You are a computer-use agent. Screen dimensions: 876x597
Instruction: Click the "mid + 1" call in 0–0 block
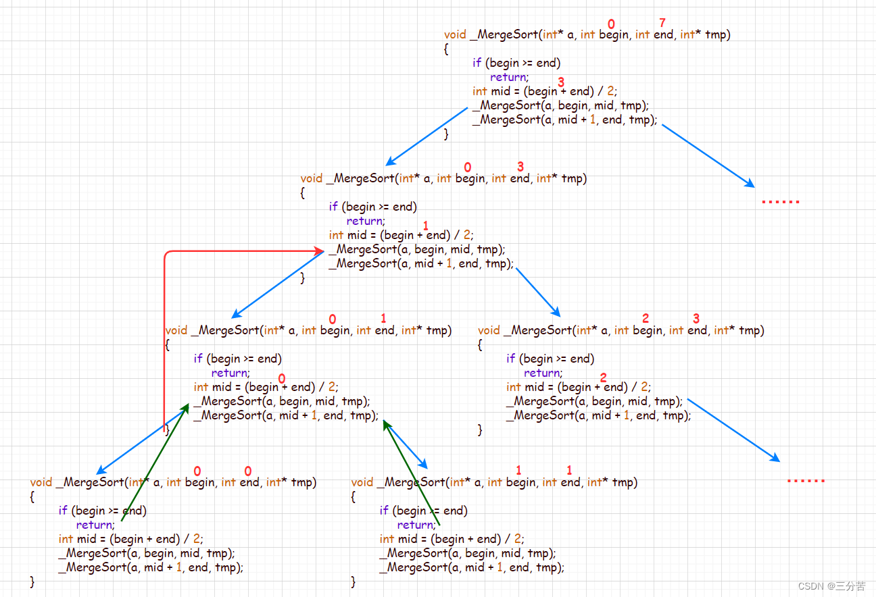click(x=151, y=567)
